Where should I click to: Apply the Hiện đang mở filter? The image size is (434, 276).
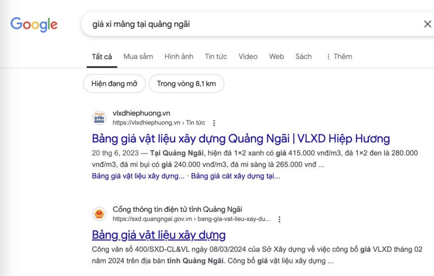(x=114, y=83)
